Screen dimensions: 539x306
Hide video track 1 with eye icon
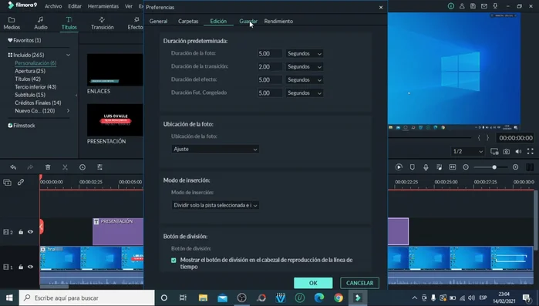30,267
